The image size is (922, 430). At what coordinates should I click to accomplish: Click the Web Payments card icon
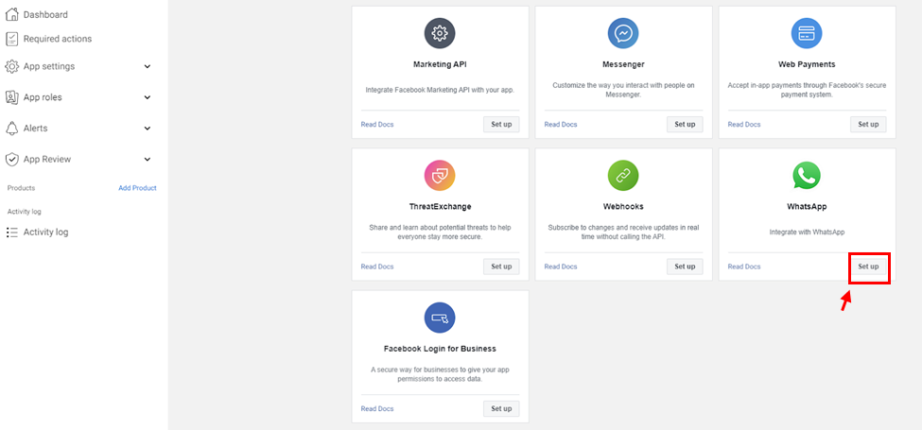(807, 33)
